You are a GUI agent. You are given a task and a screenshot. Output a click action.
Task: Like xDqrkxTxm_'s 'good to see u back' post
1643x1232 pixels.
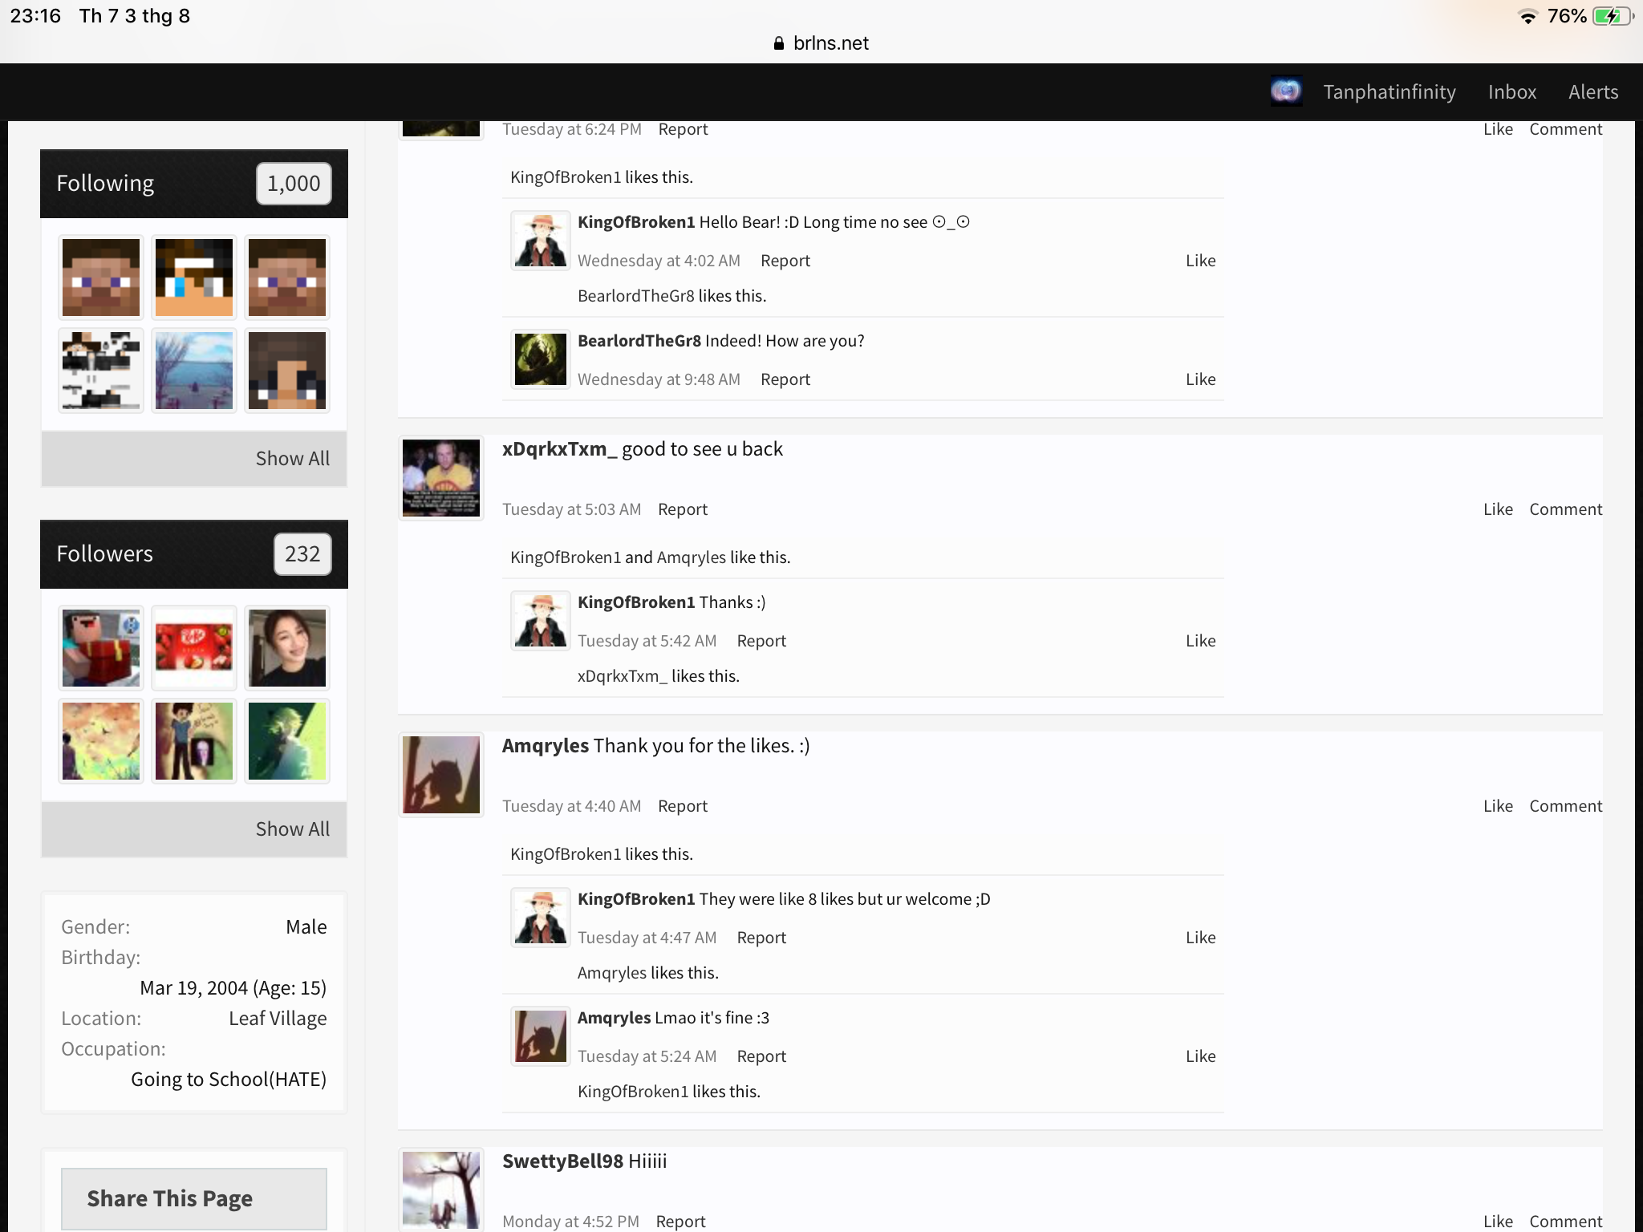point(1498,509)
